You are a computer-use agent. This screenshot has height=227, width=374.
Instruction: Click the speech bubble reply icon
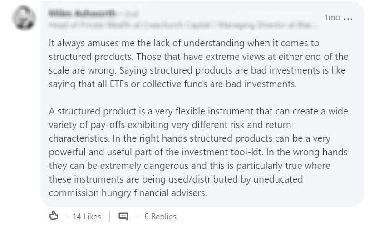pos(123,217)
